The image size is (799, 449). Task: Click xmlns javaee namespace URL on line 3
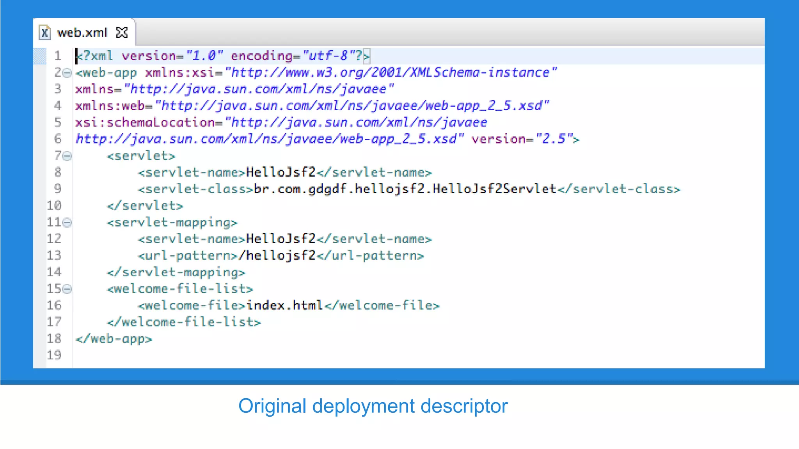(x=259, y=89)
